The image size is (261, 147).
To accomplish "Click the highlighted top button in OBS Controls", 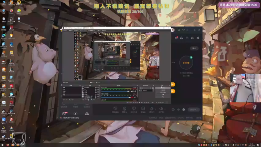I will coord(163,88).
